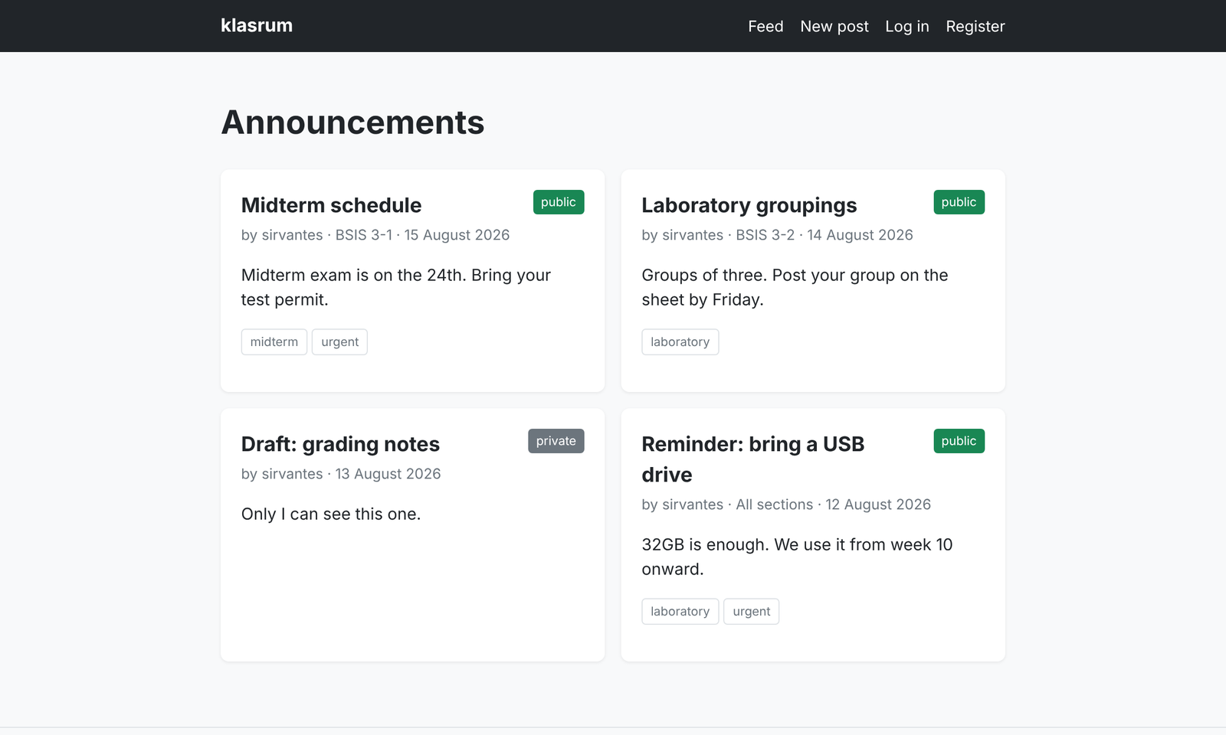Click laboratory tag on the USB drive reminder
This screenshot has width=1226, height=735.
pos(680,612)
